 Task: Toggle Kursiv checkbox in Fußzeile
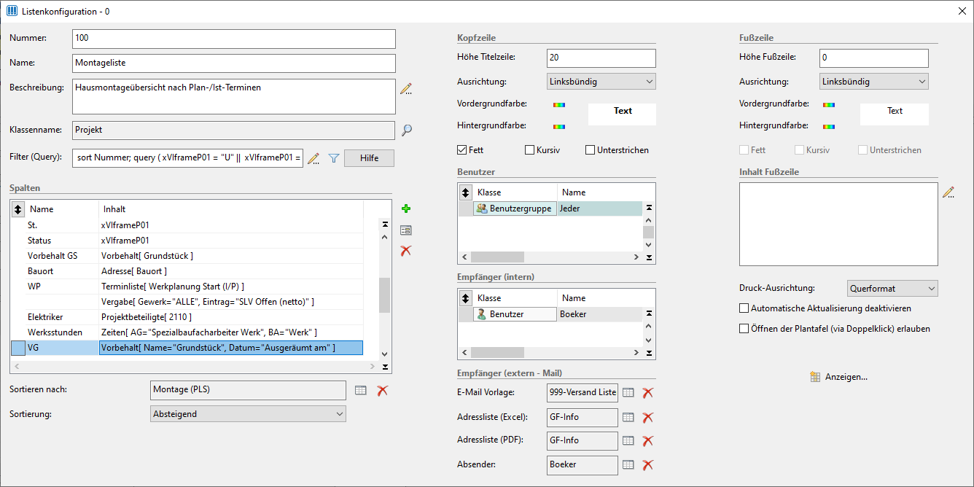(800, 150)
